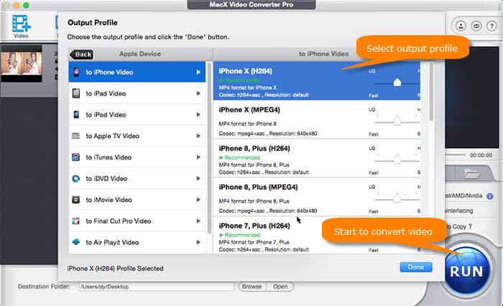Expand the to iPhone Video submenu arrow
Image resolution: width=503 pixels, height=306 pixels.
tap(198, 72)
